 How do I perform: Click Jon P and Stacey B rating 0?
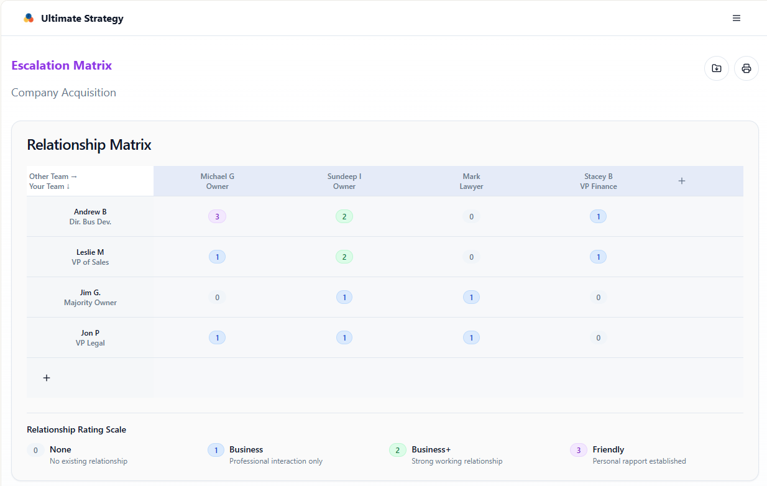click(x=598, y=338)
